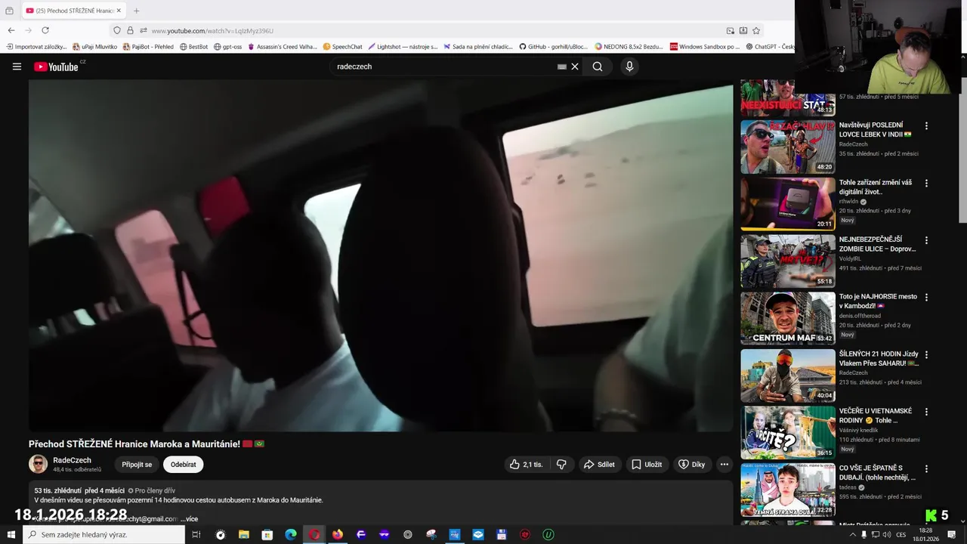Open thumbnail of 21 HODIN Jízdy Vlakem video

coord(788,376)
